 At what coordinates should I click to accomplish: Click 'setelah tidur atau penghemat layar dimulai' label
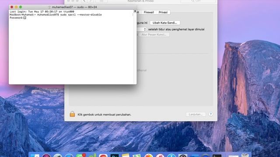coord(176,29)
